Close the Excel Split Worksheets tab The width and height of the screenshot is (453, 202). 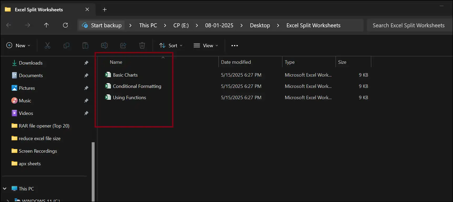(x=87, y=9)
